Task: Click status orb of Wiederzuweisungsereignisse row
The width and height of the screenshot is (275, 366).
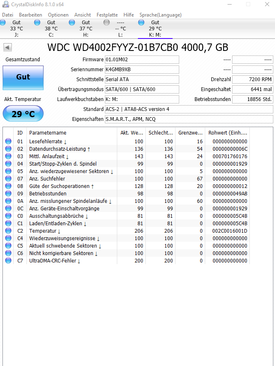Action: [x=8, y=238]
